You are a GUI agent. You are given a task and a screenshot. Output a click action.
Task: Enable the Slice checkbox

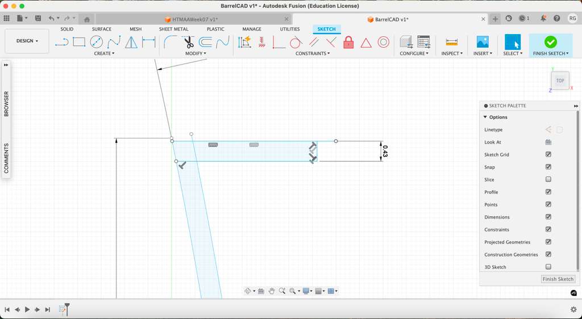click(548, 179)
